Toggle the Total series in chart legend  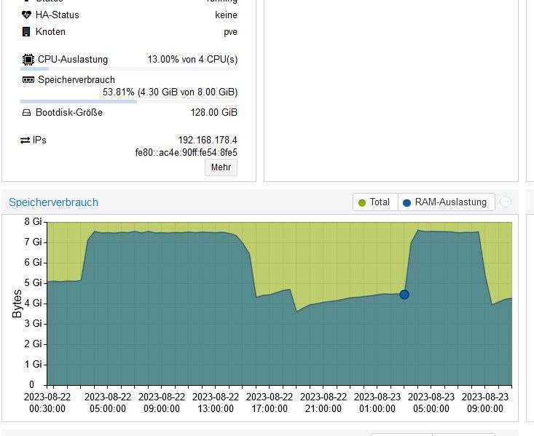tap(375, 202)
